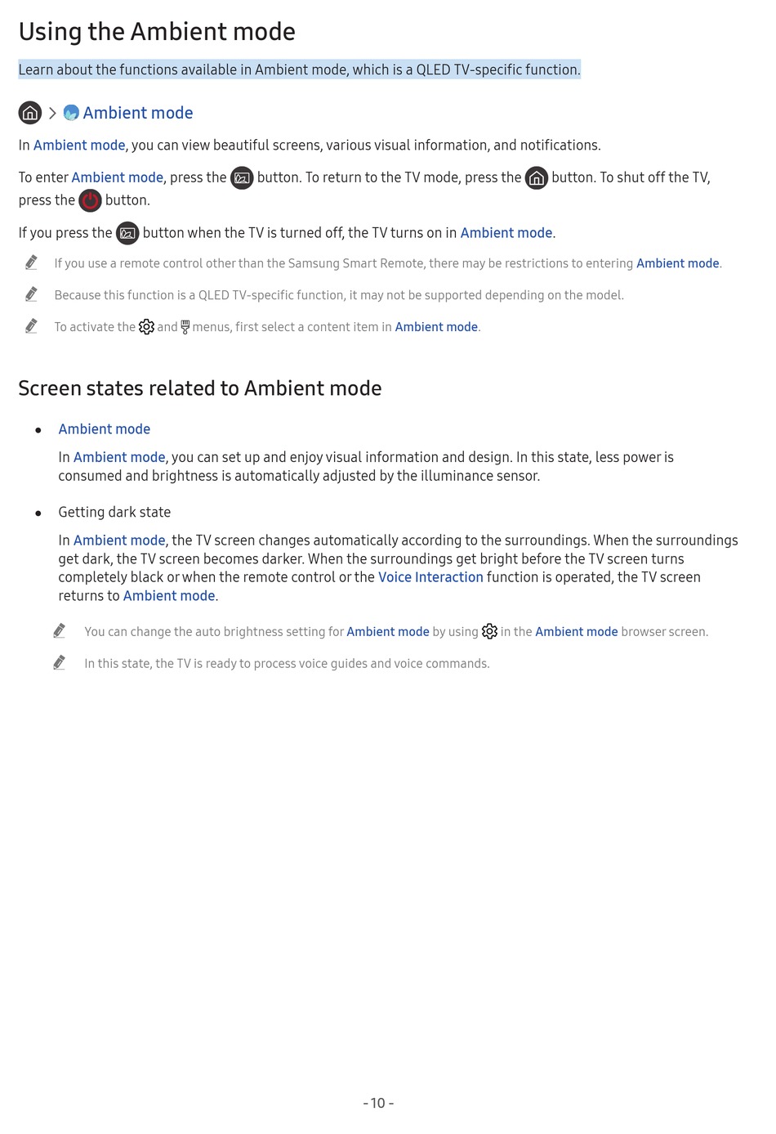Click the page number 10 footer
This screenshot has width=776, height=1134.
pos(378,1103)
